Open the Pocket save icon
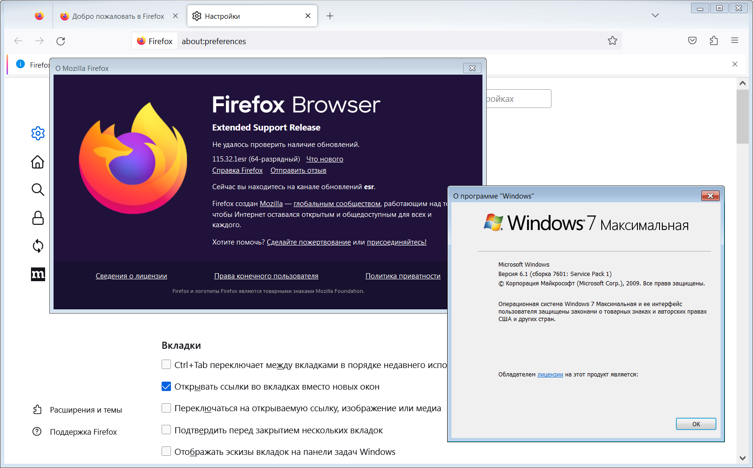 (692, 41)
